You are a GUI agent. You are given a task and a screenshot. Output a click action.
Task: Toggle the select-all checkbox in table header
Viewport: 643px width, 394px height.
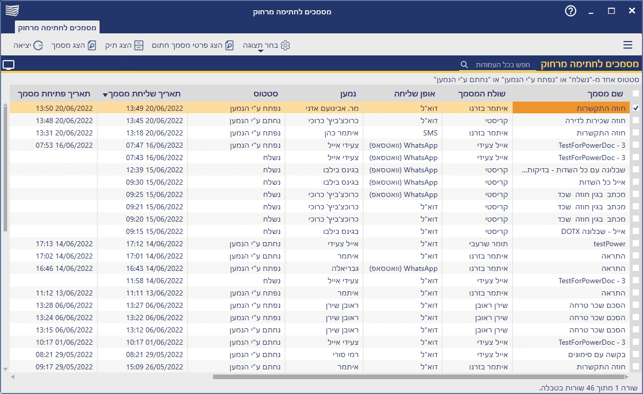tap(636, 93)
